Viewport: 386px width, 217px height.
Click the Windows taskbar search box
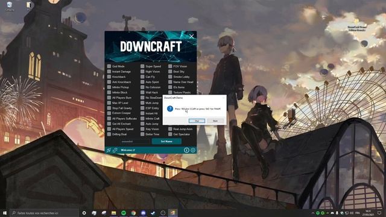(44, 213)
